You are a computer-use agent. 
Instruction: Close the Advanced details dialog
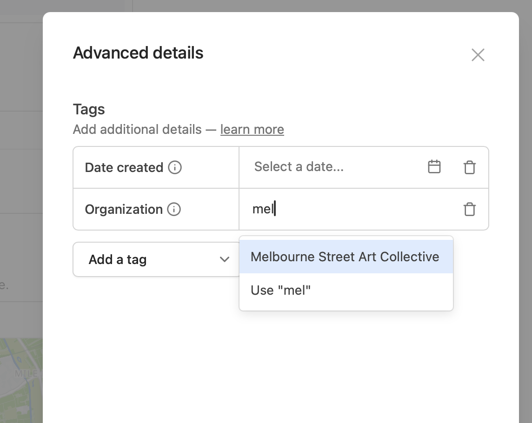[478, 55]
